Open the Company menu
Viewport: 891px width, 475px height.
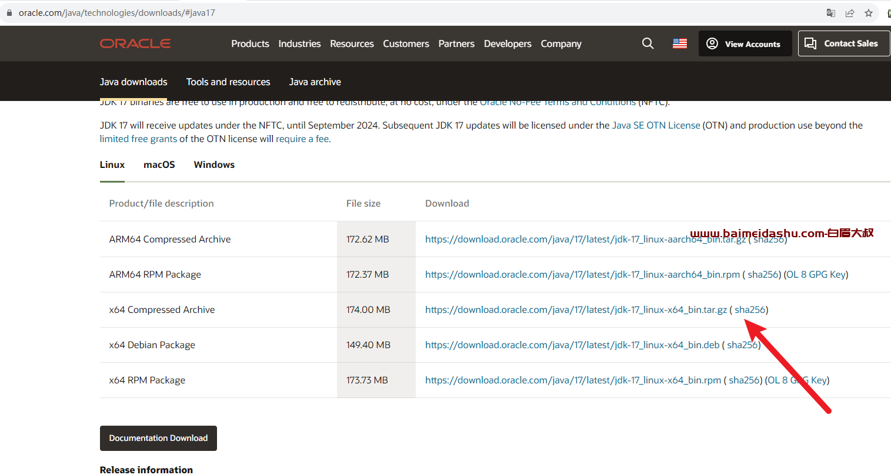tap(561, 43)
